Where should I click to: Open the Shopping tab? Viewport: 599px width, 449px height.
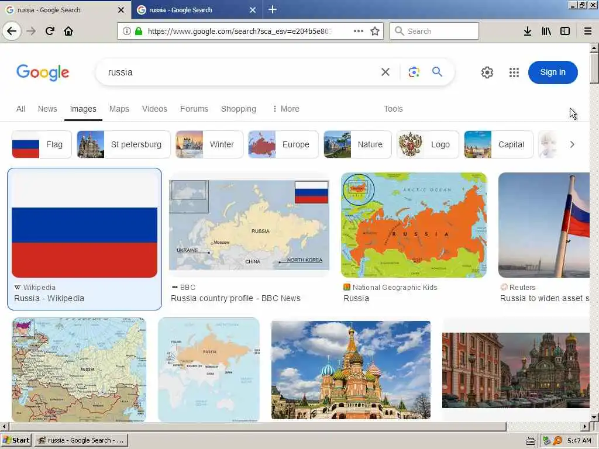point(239,109)
